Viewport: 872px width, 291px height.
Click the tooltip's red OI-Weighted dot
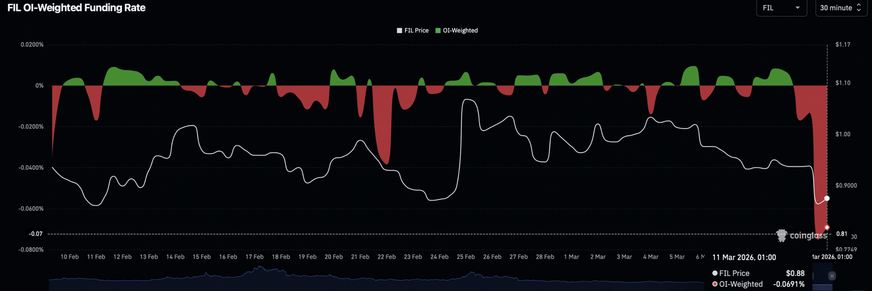point(714,284)
